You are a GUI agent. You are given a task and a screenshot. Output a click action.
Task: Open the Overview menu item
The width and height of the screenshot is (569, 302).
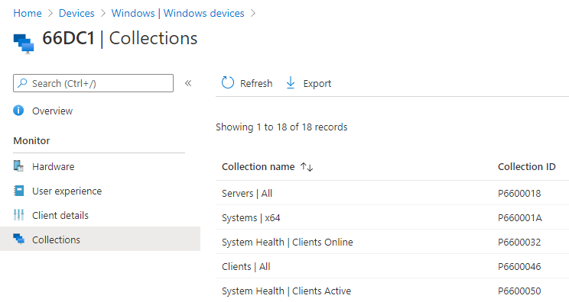tap(52, 111)
